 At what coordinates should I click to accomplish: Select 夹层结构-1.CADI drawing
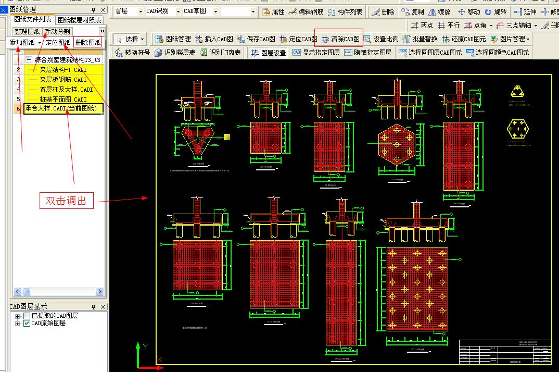pyautogui.click(x=63, y=70)
